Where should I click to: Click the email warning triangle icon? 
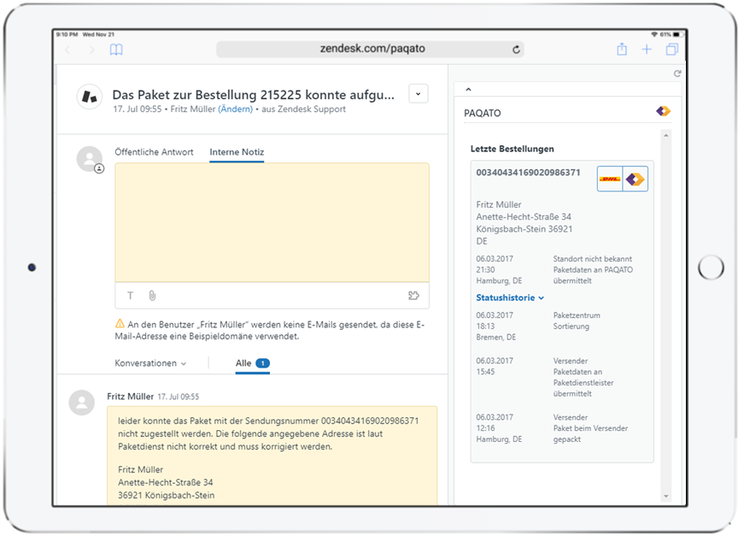point(120,324)
